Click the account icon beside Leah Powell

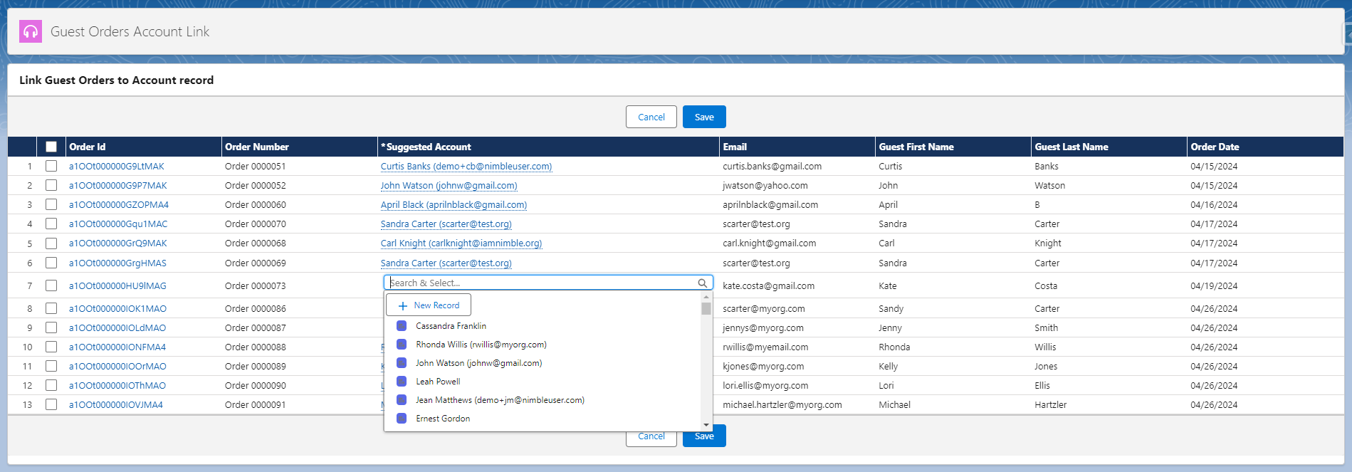(402, 382)
